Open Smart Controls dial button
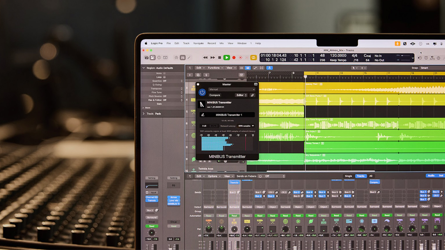The height and width of the screenshot is (250, 445). (176, 57)
